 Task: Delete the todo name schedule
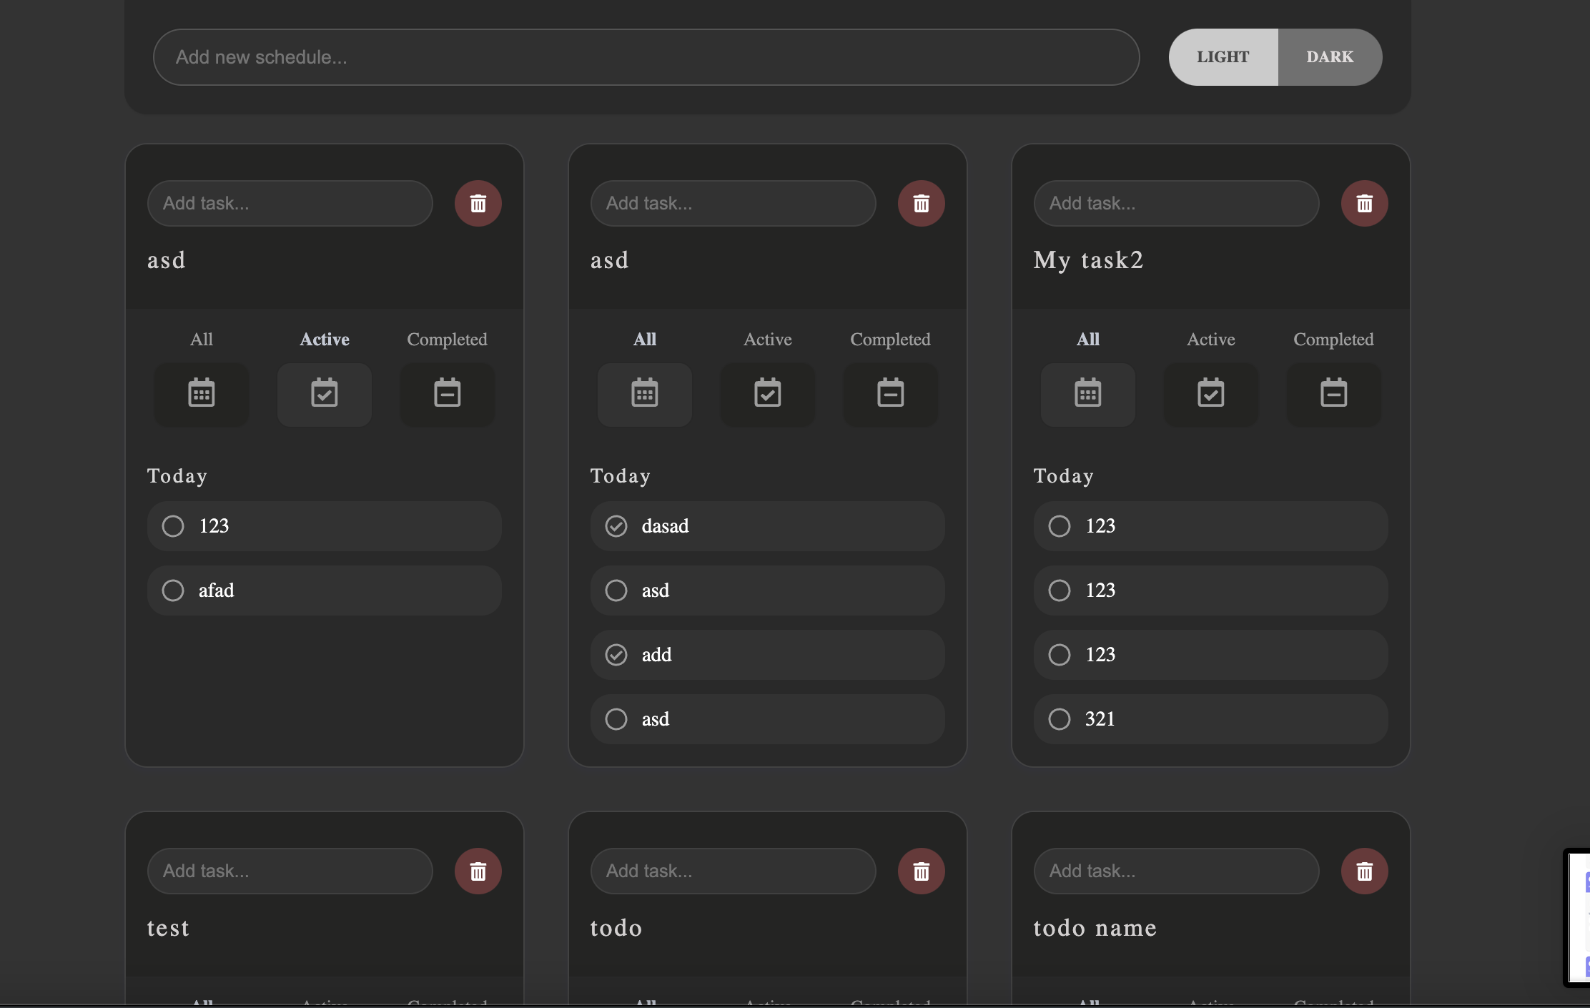pos(1364,871)
